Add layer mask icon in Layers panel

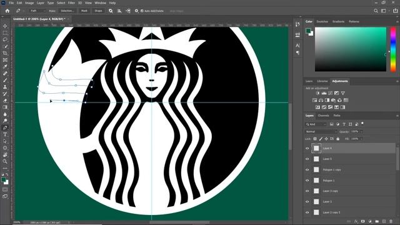coord(362,221)
